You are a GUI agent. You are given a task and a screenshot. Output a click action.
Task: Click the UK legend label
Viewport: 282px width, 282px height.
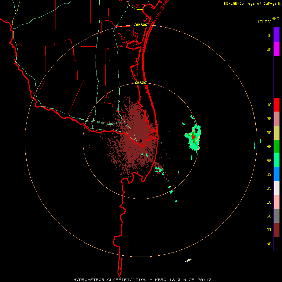click(x=269, y=50)
